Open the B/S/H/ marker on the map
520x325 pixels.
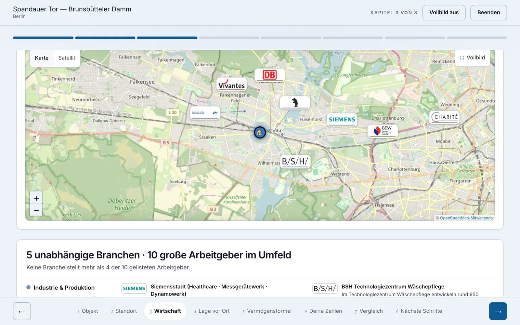click(295, 162)
